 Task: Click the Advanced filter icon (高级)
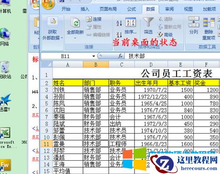pos(160,34)
